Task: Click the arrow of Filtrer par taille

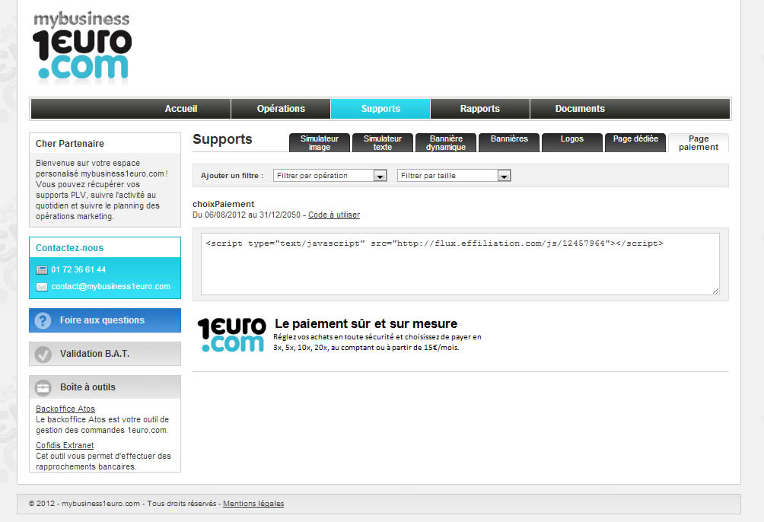Action: pyautogui.click(x=505, y=176)
